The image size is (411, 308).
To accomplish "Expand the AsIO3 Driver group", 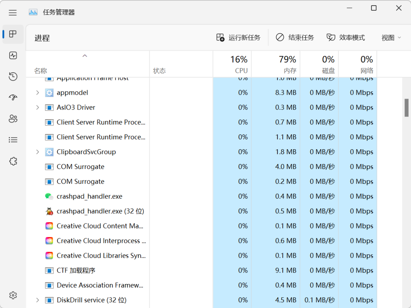I will 37,107.
